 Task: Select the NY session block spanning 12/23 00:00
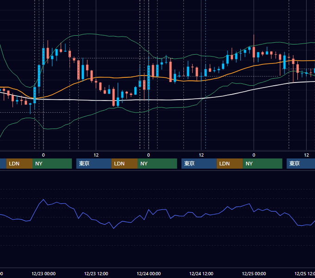(x=52, y=164)
